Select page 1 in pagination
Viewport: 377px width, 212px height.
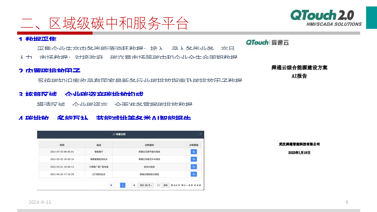123,185
